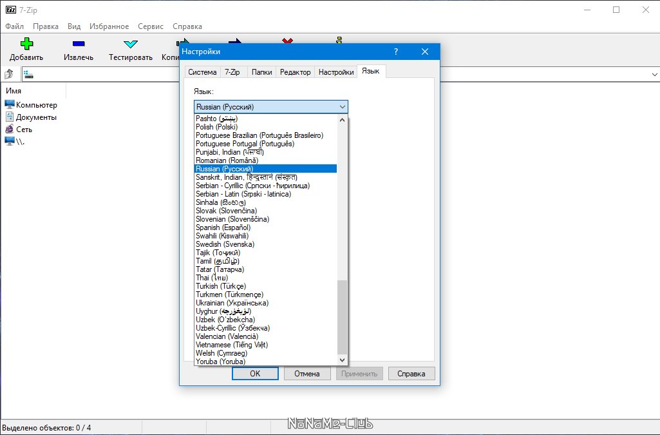Open the Вид menu
This screenshot has width=660, height=435.
tap(74, 26)
